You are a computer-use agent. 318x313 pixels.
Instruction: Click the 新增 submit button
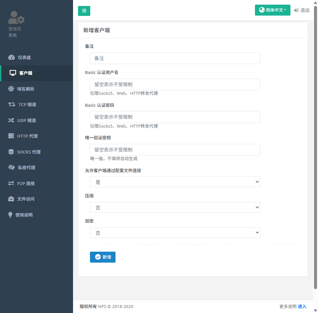point(103,257)
